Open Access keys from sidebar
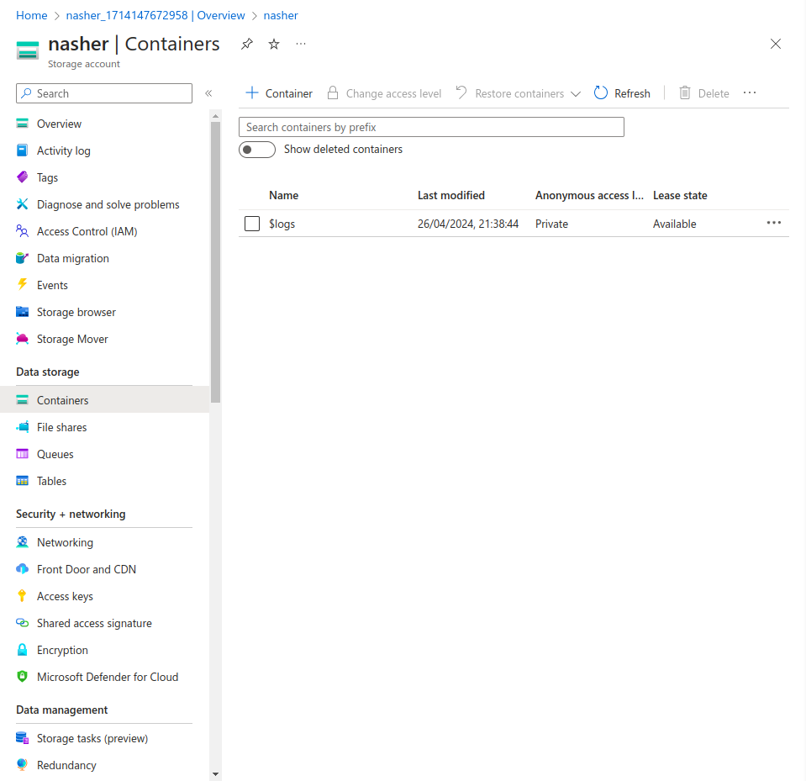This screenshot has height=781, width=806. [65, 596]
